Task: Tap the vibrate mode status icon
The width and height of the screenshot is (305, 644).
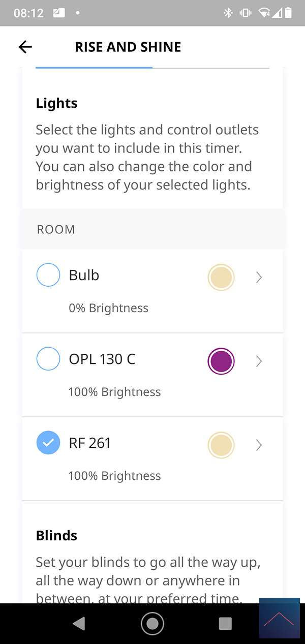Action: click(246, 13)
